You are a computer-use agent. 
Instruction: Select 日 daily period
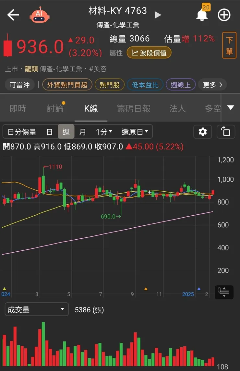tap(50, 132)
